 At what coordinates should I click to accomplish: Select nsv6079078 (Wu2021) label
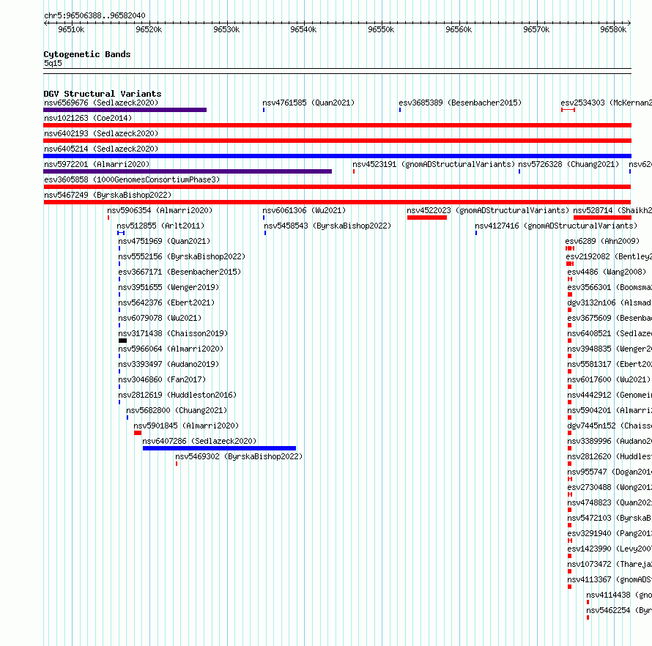pos(160,318)
